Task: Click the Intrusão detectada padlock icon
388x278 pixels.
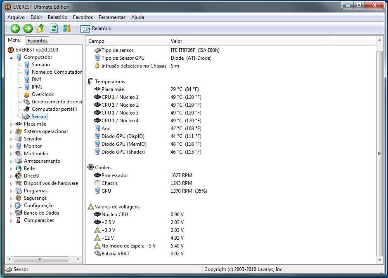Action: (x=97, y=65)
